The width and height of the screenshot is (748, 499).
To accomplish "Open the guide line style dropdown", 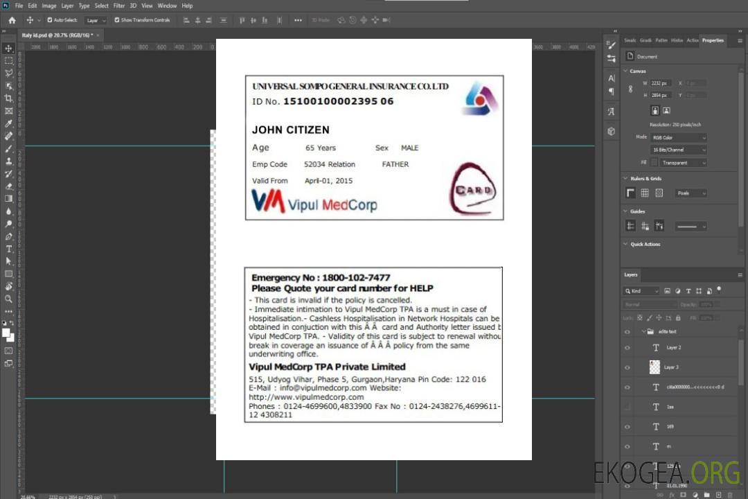I will 691,227.
